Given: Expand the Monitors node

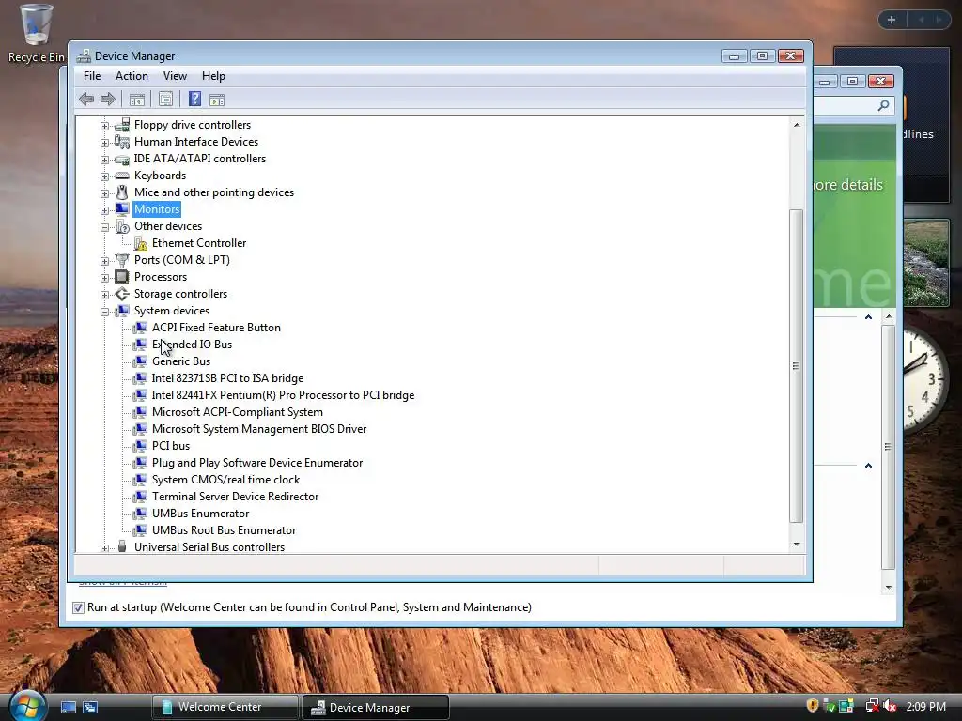Looking at the screenshot, I should click(104, 210).
